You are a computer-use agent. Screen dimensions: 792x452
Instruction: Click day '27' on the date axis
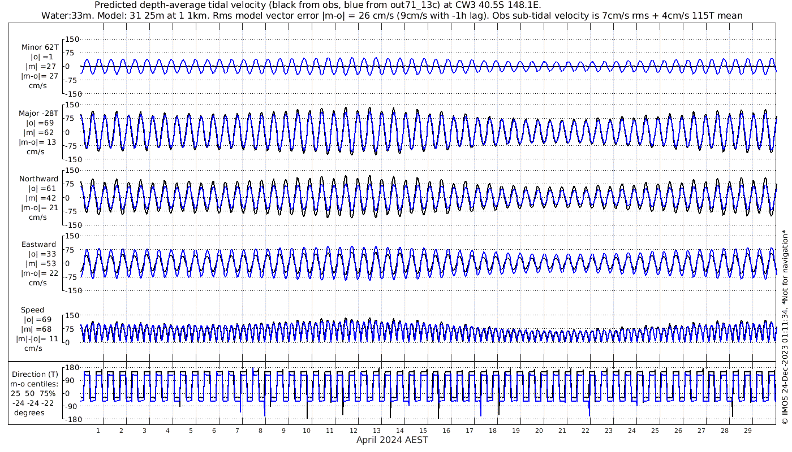[x=701, y=431]
